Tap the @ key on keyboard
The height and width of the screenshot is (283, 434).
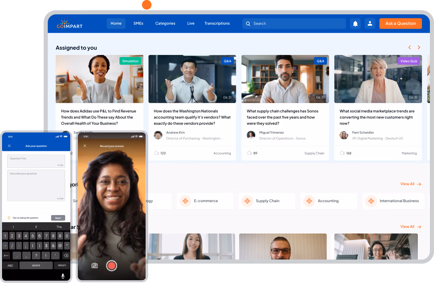pos(60,245)
